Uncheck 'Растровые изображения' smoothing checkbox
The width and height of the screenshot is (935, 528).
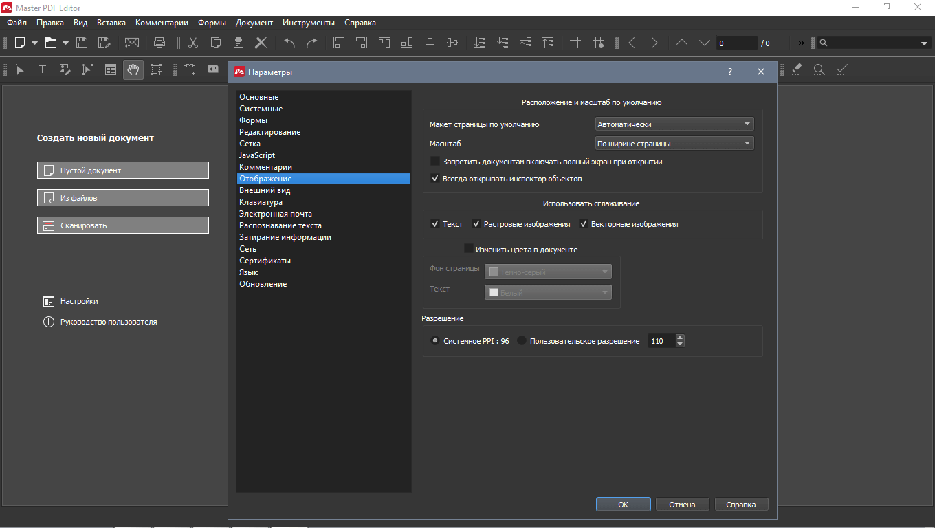click(476, 224)
